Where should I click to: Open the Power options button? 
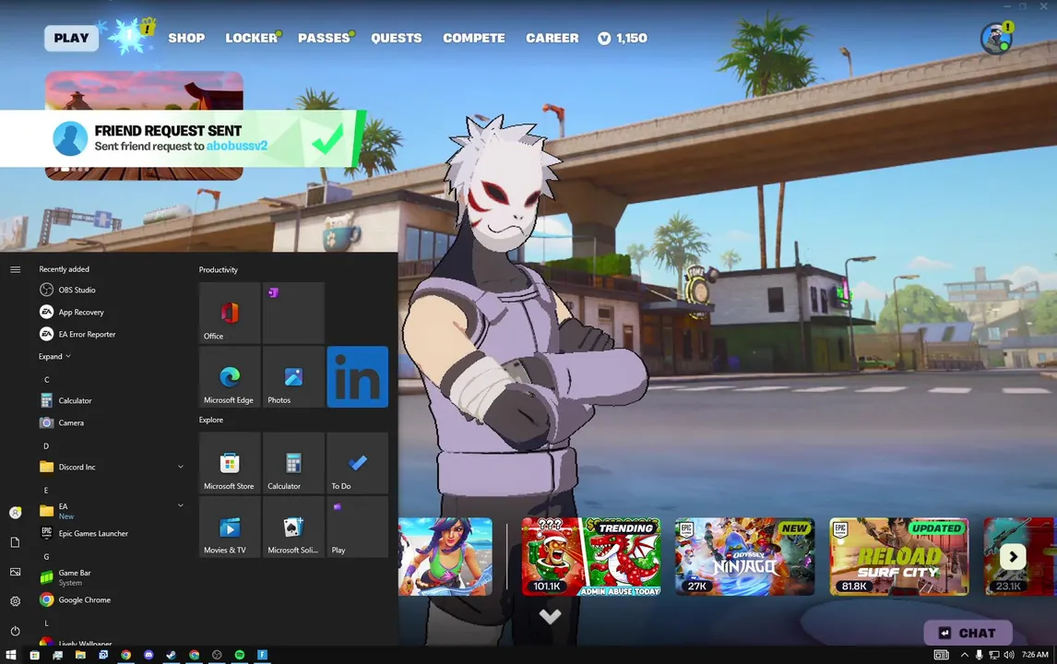click(x=16, y=631)
